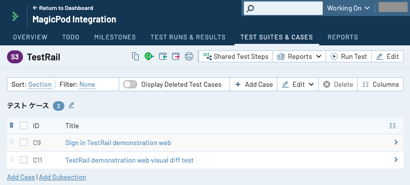
Task: Switch to the OVERVIEW tab
Action: (x=30, y=37)
